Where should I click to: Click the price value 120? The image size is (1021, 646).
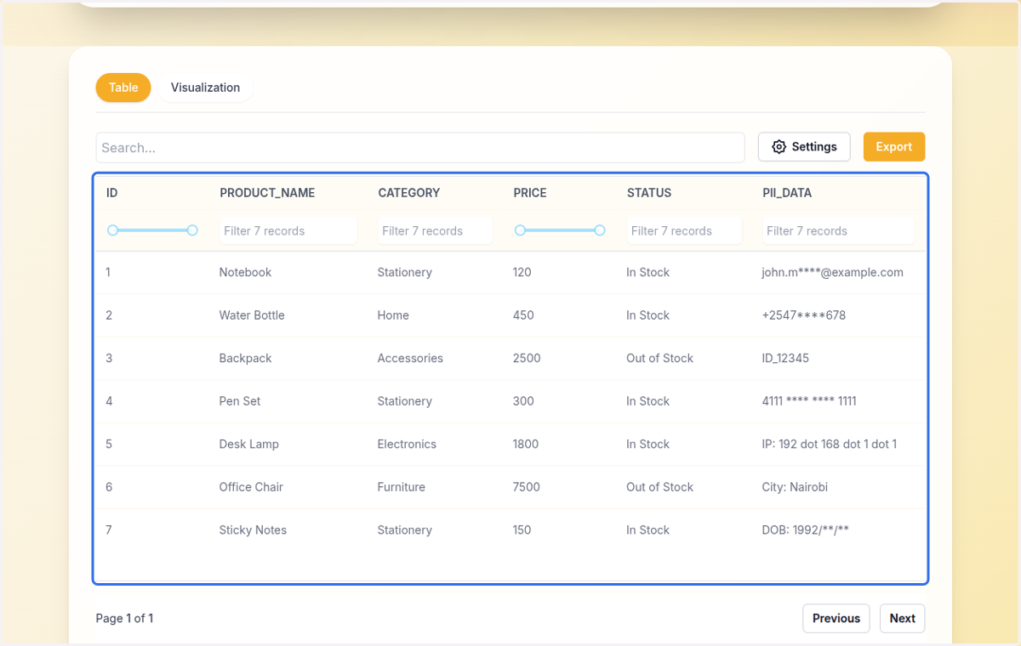[x=522, y=272]
